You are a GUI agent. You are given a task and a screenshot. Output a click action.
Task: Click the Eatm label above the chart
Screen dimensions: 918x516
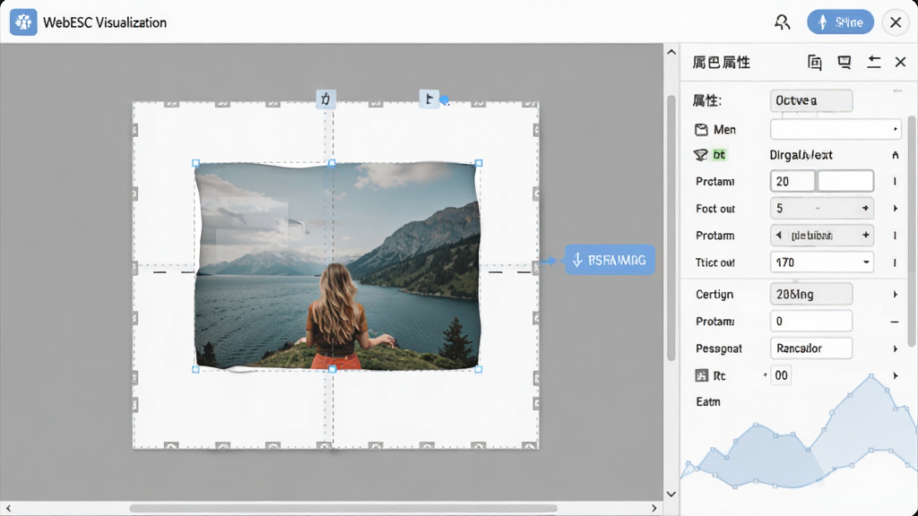708,402
